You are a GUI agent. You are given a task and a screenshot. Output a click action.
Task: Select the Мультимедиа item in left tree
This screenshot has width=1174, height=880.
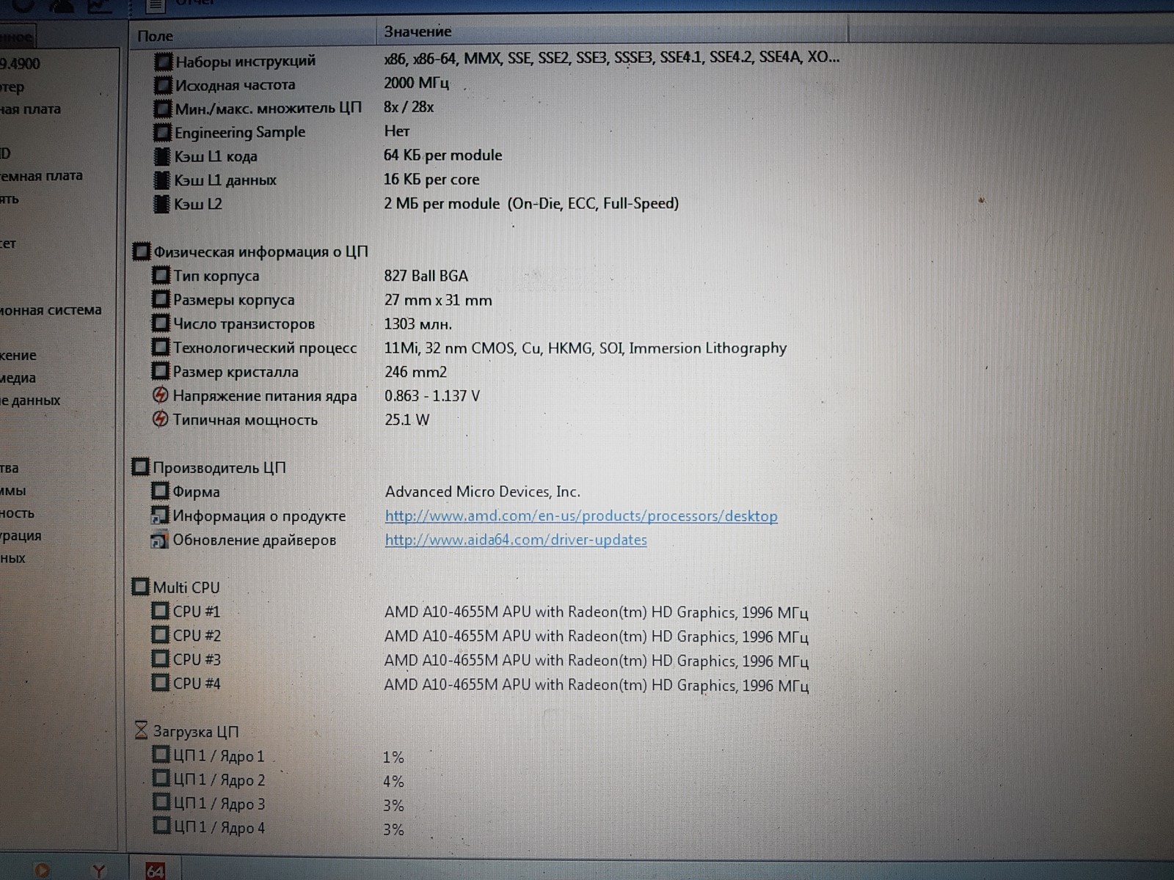(18, 378)
